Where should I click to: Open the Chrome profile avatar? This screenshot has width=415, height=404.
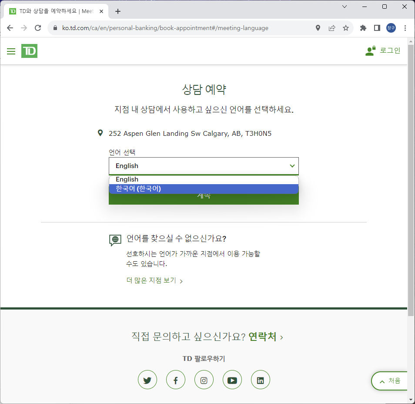click(x=391, y=28)
